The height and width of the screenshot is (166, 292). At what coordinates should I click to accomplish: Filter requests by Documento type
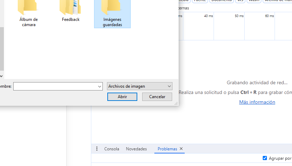(x=222, y=1)
